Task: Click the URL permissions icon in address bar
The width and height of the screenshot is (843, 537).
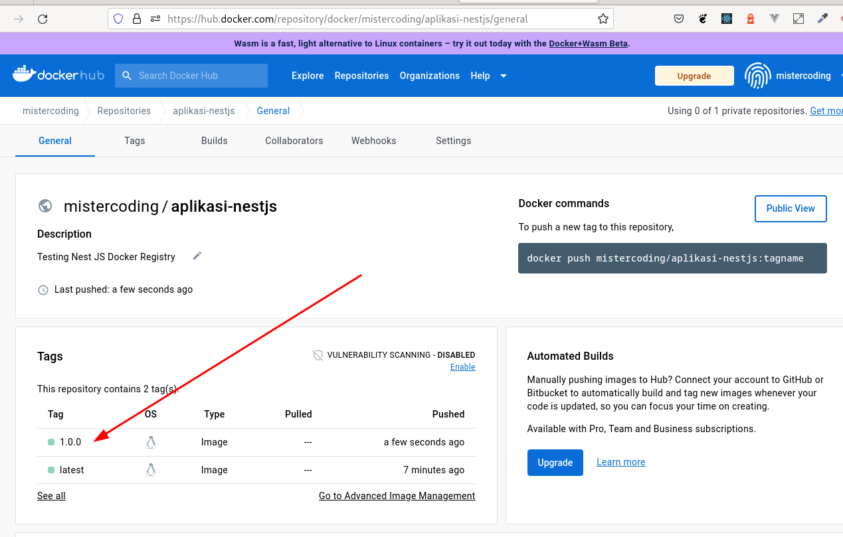Action: (155, 19)
